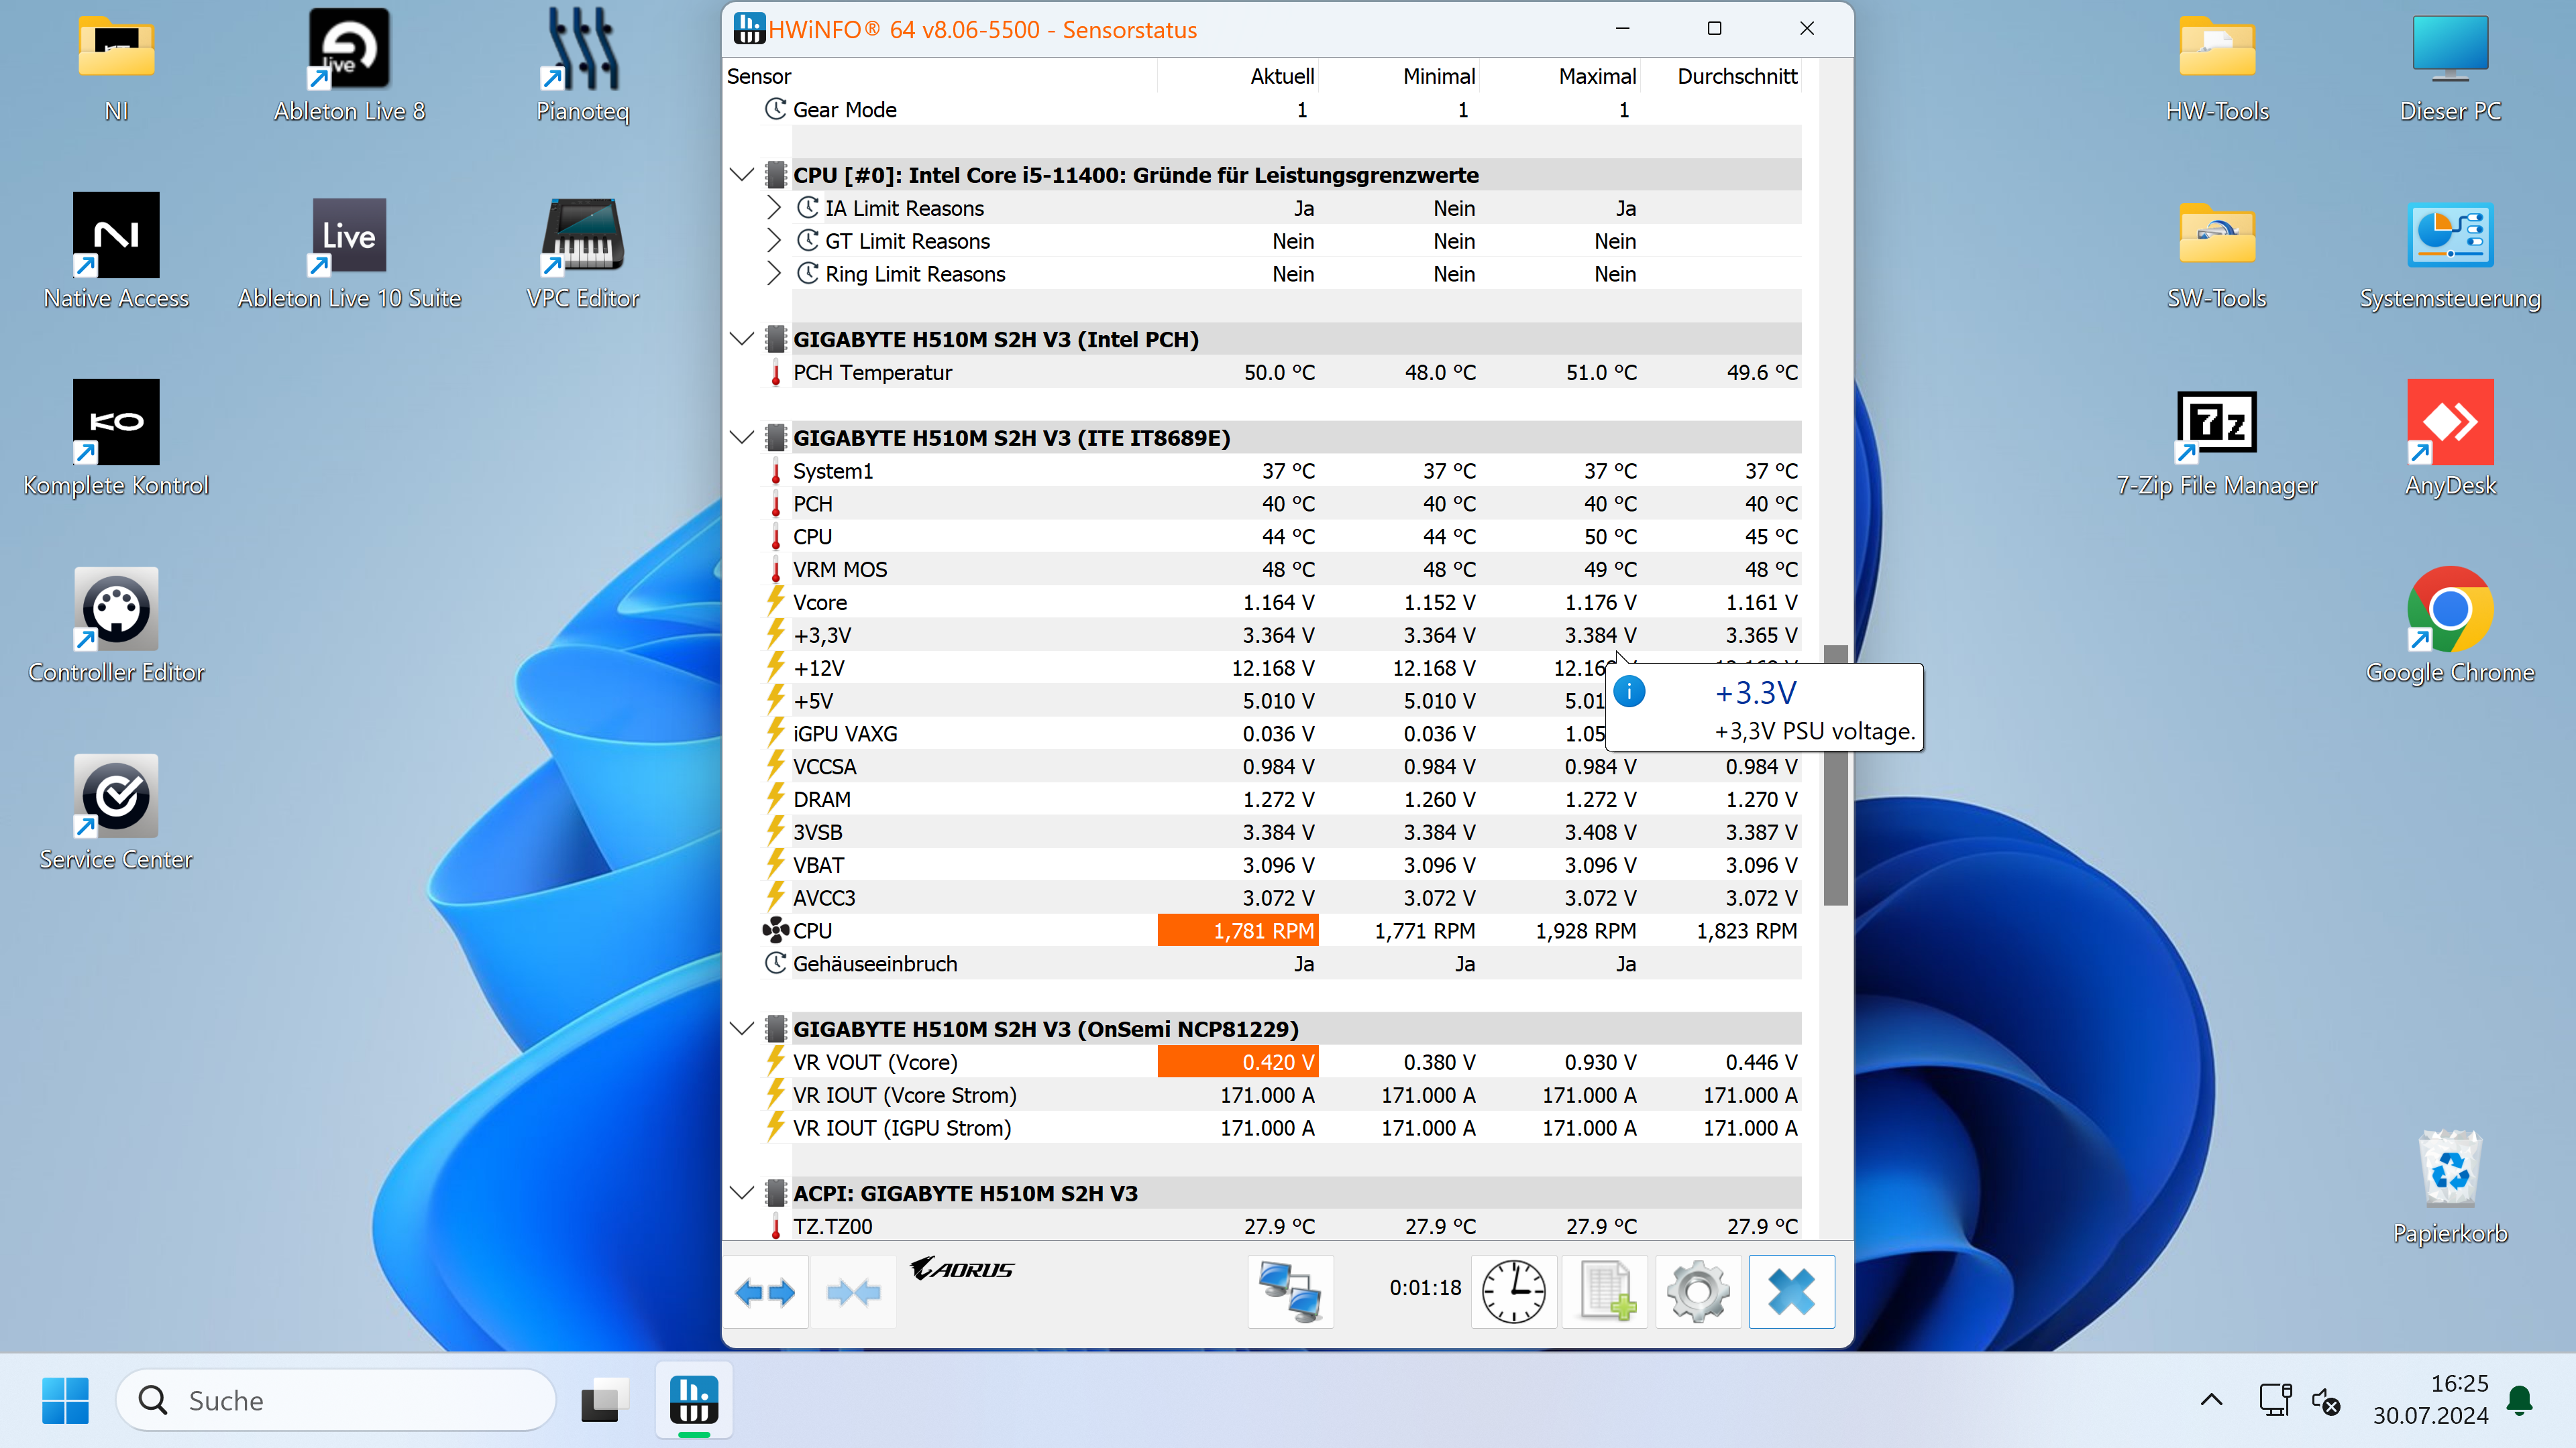Click the Aktuell column header
2576x1448 pixels.
point(1238,76)
